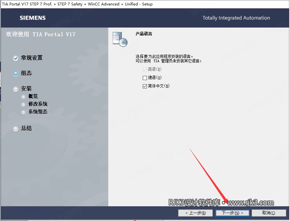Image resolution: width=290 pixels, height=221 pixels.
Task: Click the SIEMENS logo in header
Action: click(33, 18)
